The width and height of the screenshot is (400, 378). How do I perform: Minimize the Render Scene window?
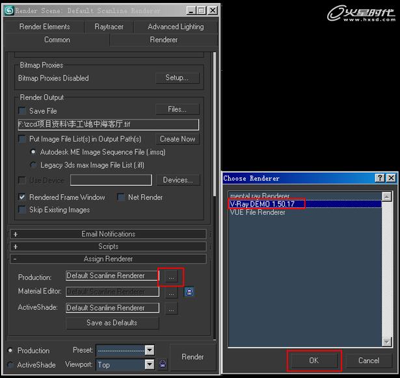tap(191, 10)
